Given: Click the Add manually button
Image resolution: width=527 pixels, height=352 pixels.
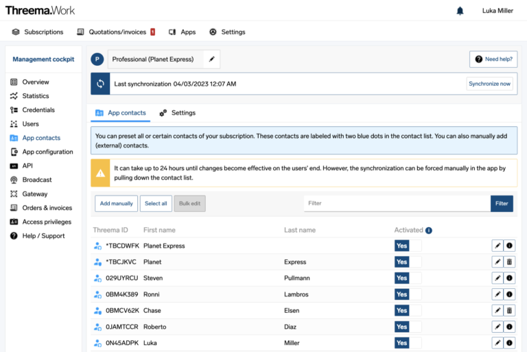Looking at the screenshot, I should (116, 203).
